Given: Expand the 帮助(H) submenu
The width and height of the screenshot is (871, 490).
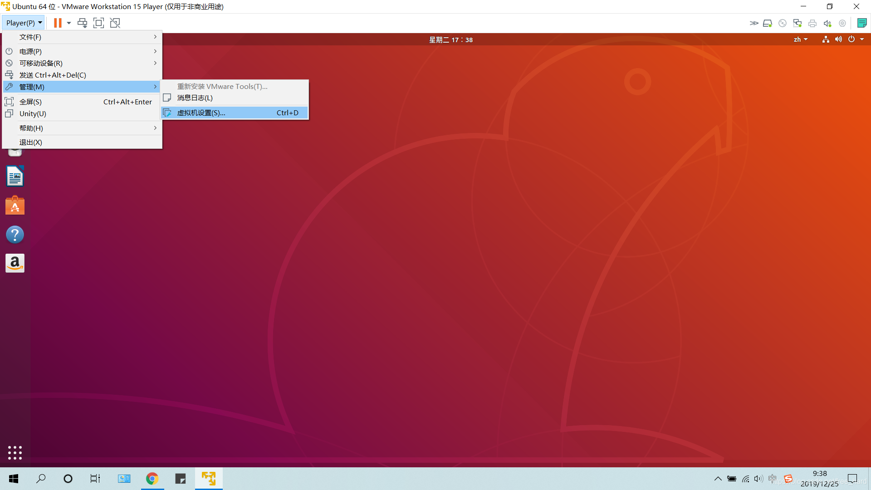Looking at the screenshot, I should (x=82, y=128).
